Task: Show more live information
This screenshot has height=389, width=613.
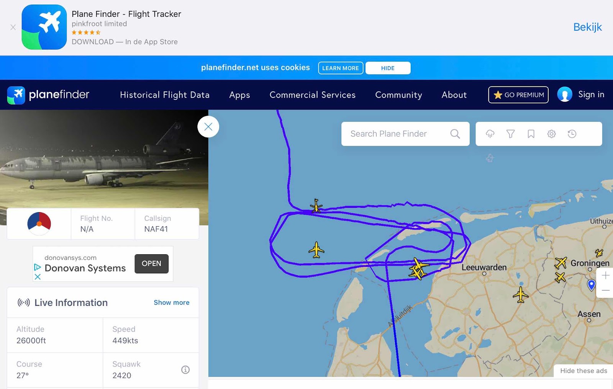Action: (172, 302)
